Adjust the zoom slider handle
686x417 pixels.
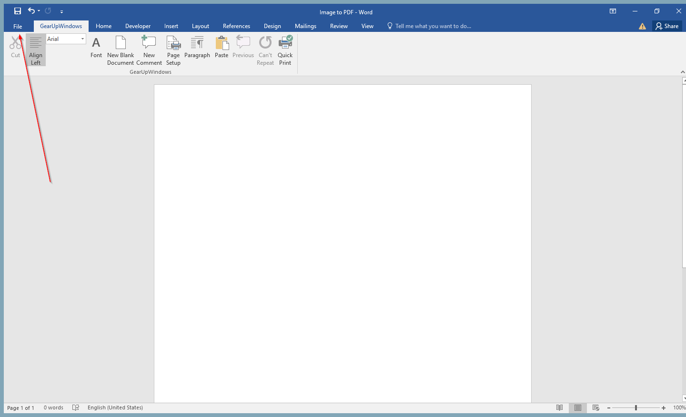636,408
